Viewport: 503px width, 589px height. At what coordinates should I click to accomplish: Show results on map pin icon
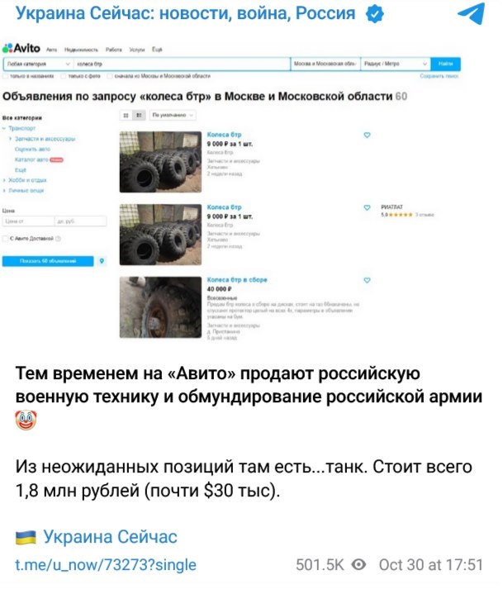click(x=102, y=261)
